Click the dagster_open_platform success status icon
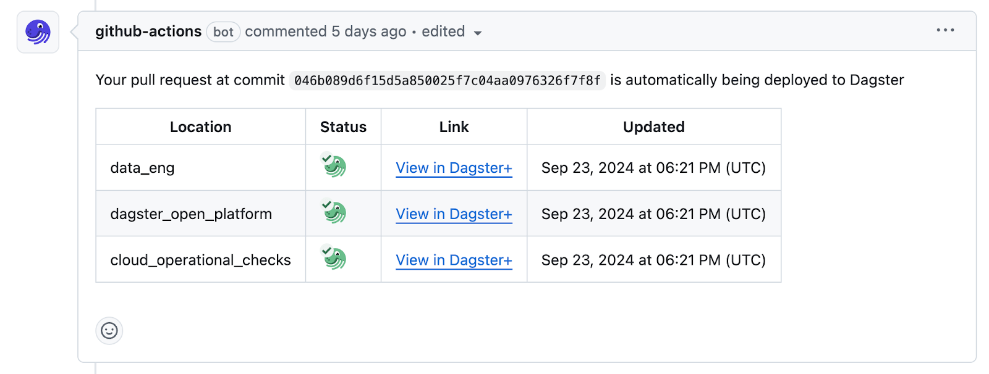 [x=334, y=212]
